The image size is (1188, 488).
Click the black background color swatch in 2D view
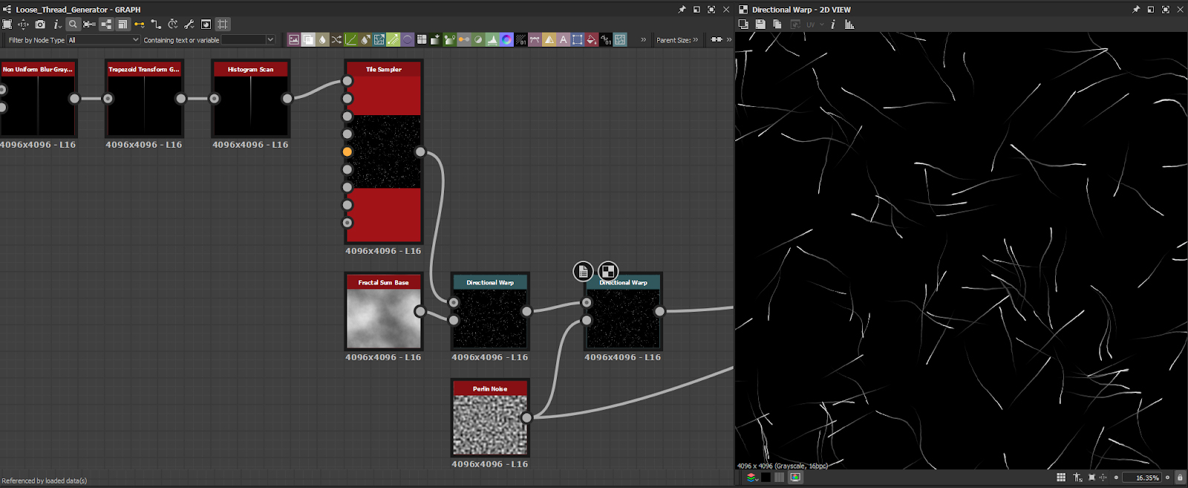(x=766, y=478)
